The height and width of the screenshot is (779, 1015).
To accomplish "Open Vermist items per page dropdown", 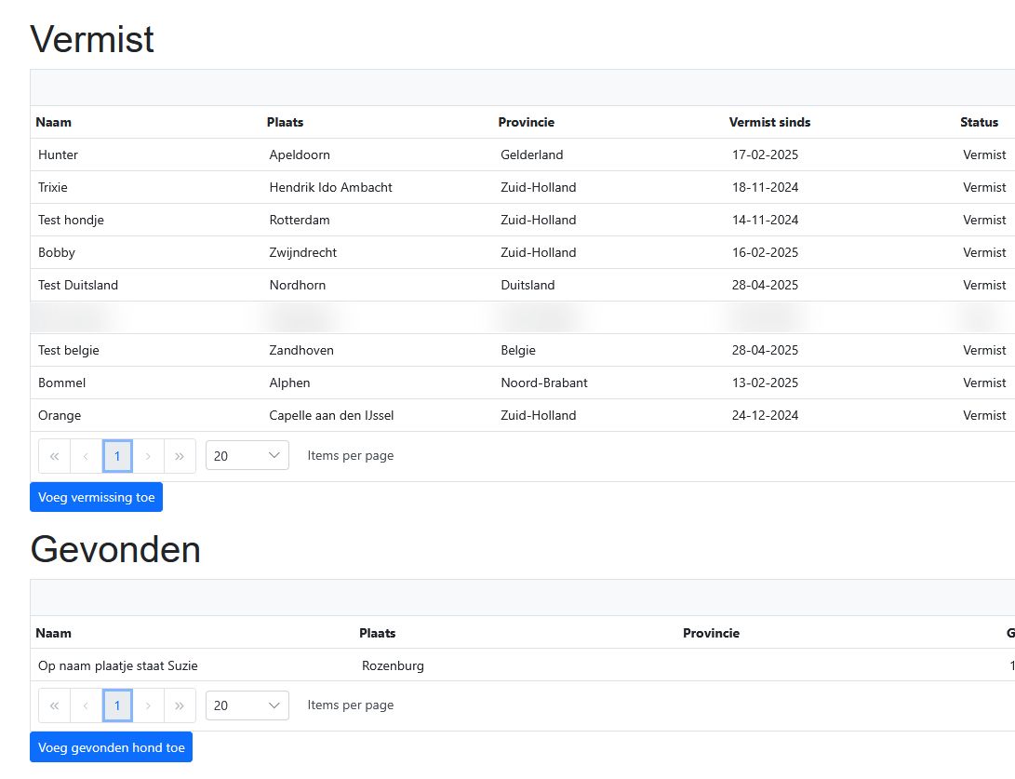I will click(247, 456).
